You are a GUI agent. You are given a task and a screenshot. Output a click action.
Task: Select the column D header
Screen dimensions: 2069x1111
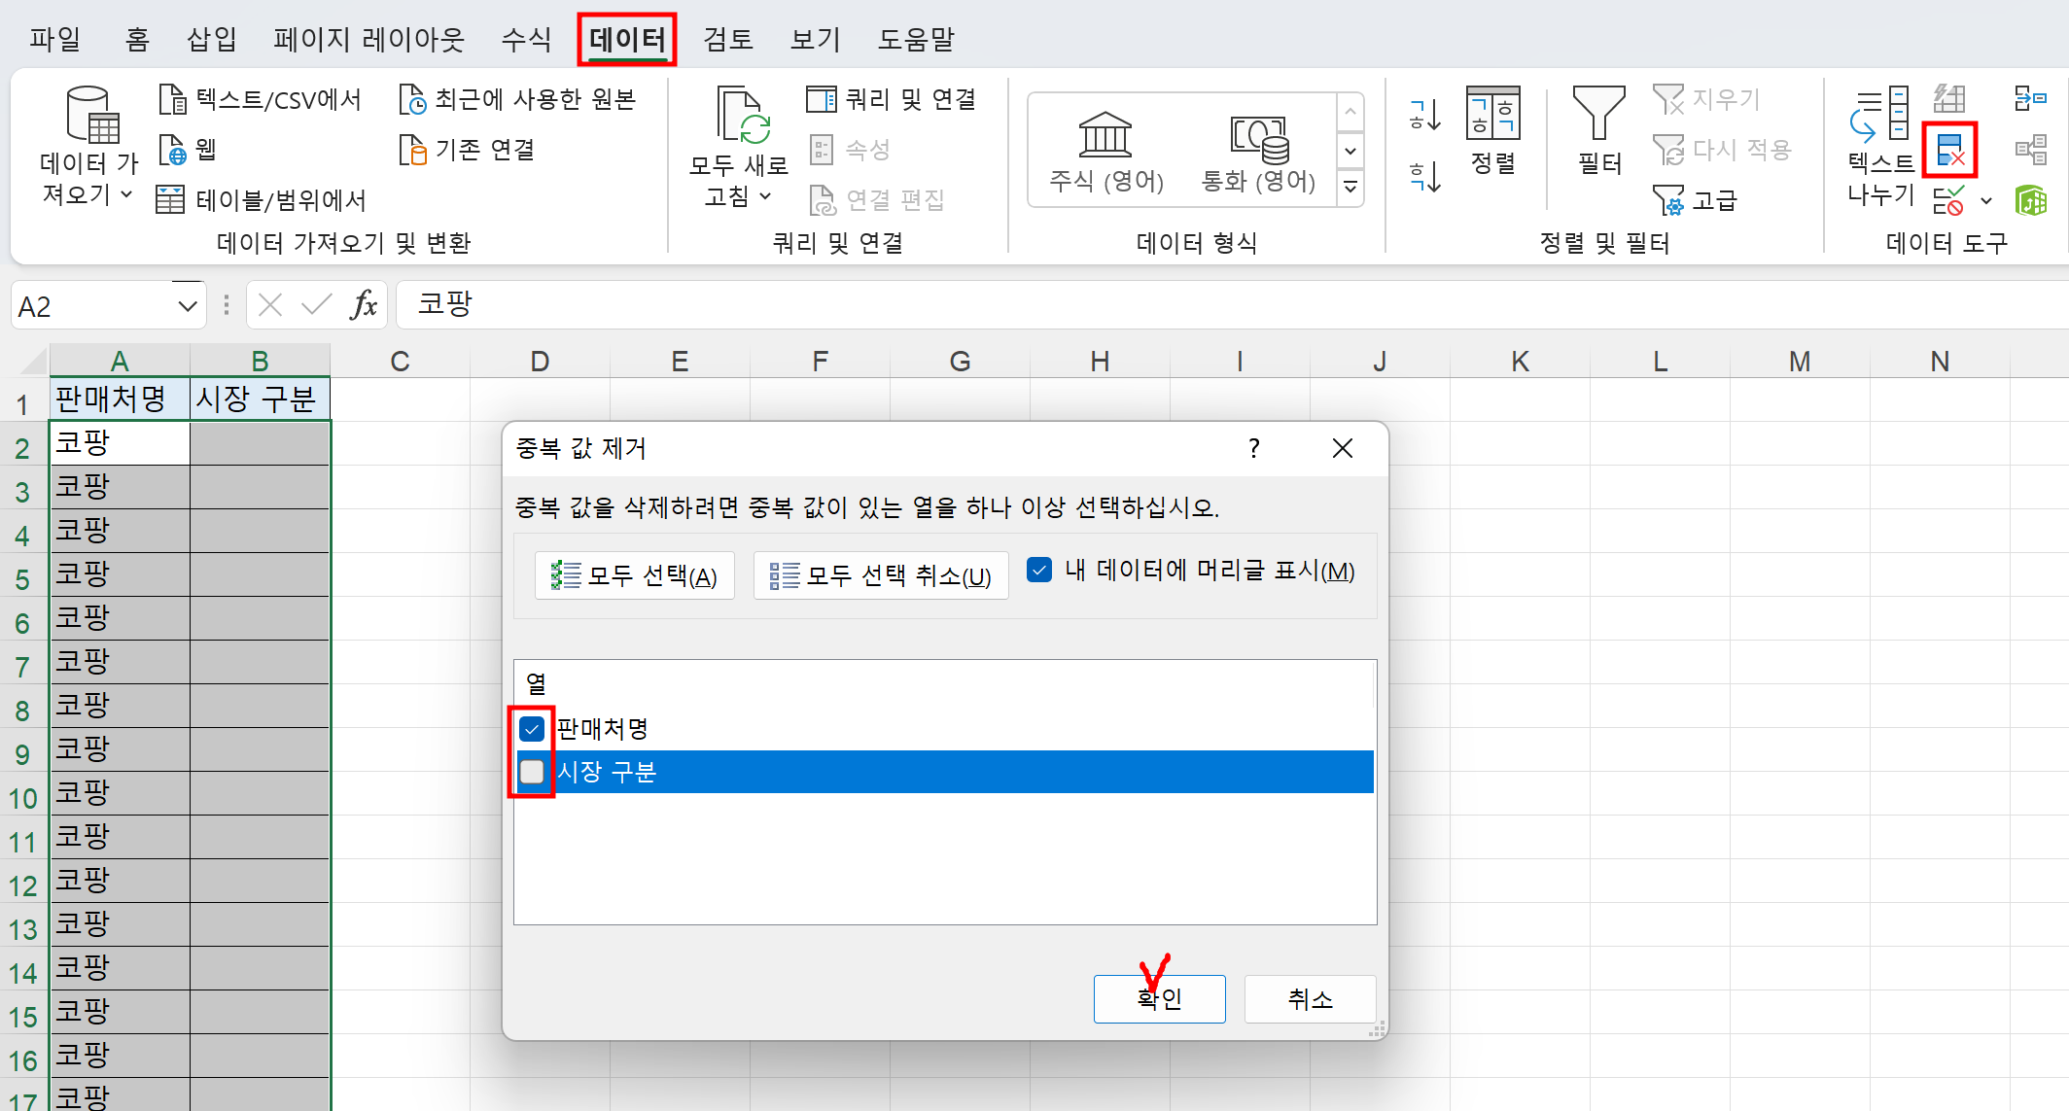tap(540, 362)
